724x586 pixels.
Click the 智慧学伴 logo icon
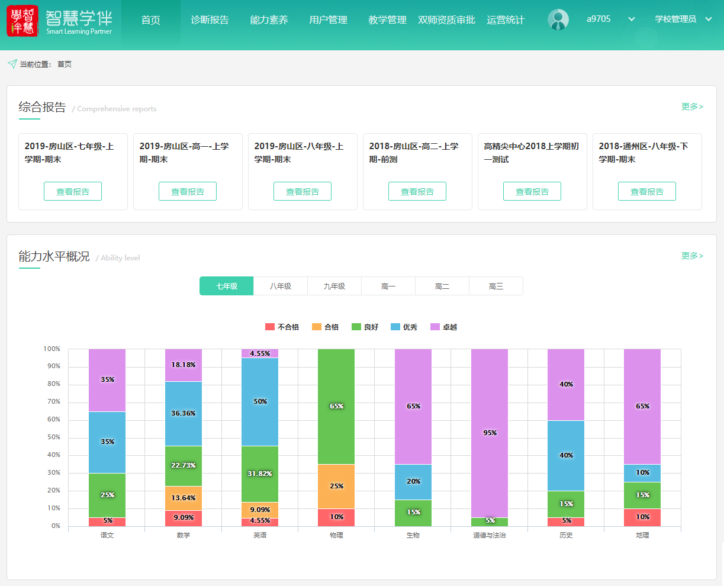22,21
